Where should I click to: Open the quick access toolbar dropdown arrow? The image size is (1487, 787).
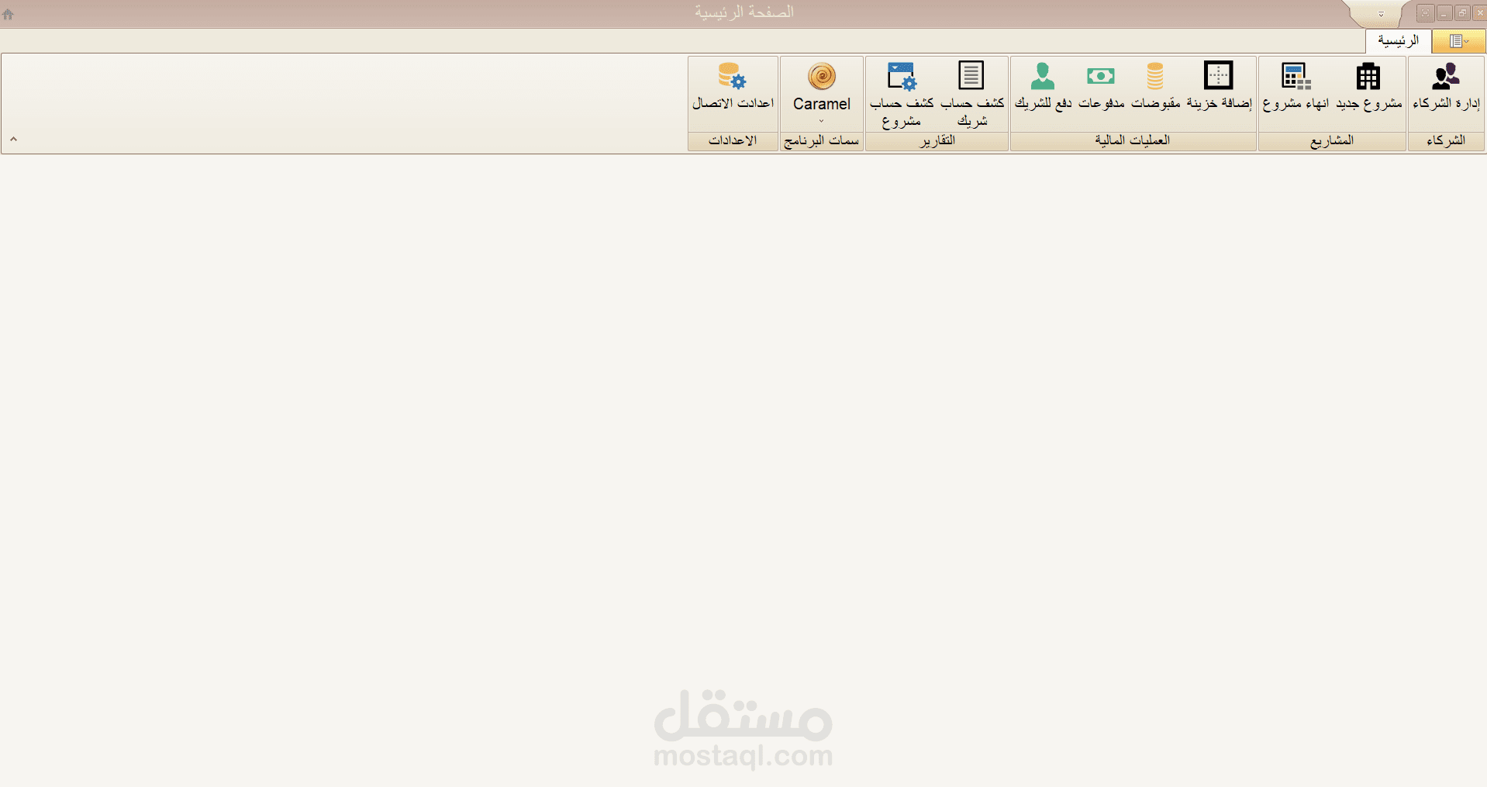click(1381, 14)
